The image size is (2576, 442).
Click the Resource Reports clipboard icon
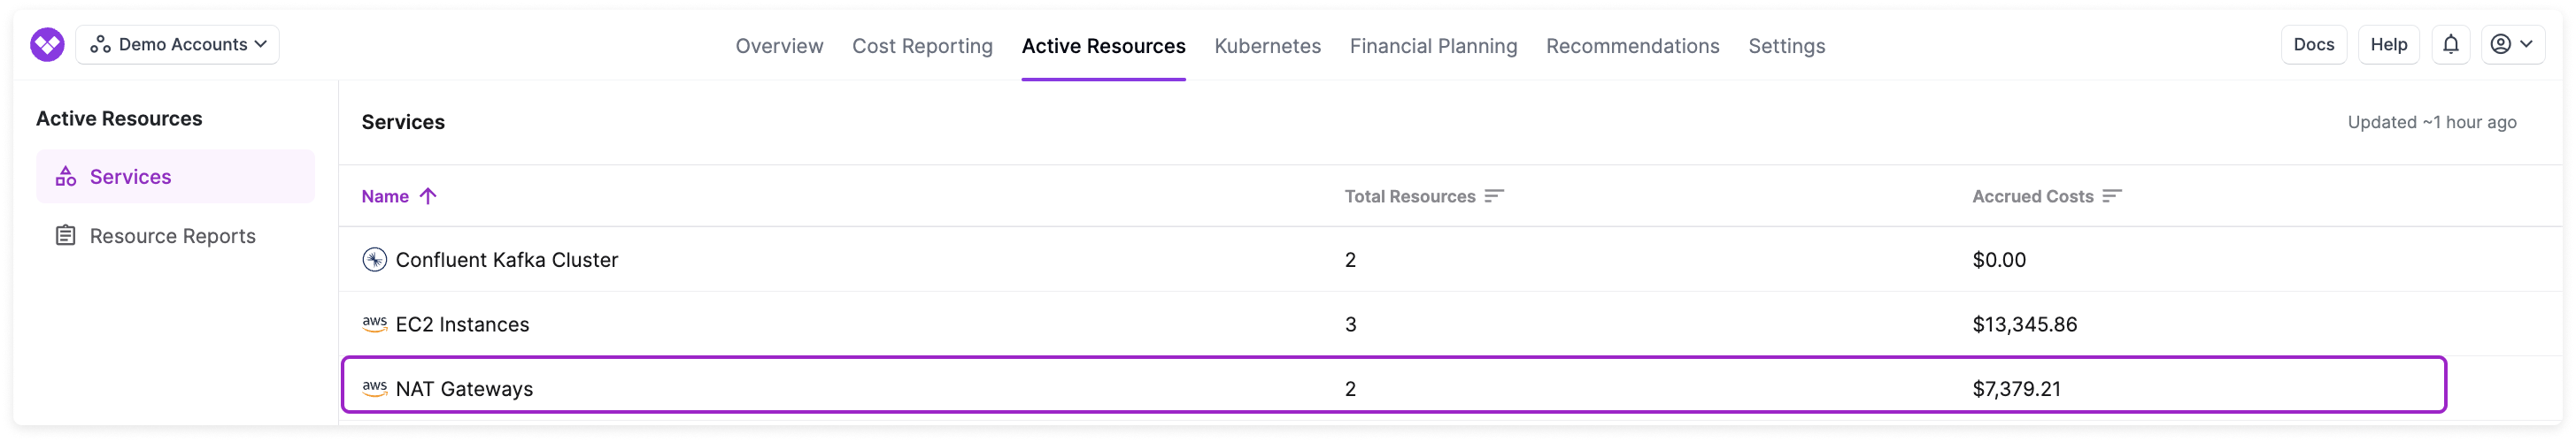pos(66,235)
